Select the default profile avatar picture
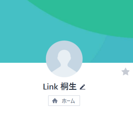 (64, 59)
